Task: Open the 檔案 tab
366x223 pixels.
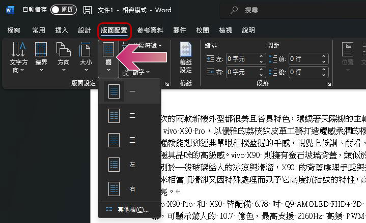Action: point(14,30)
